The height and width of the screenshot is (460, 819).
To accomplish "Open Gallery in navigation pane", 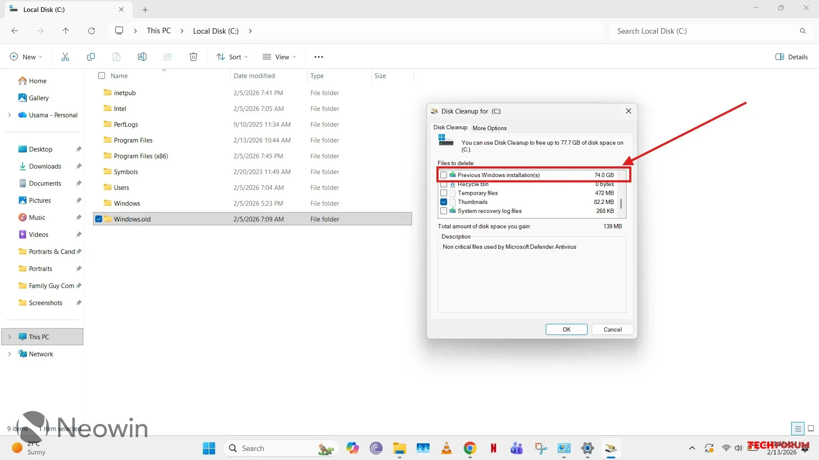I will pyautogui.click(x=39, y=98).
